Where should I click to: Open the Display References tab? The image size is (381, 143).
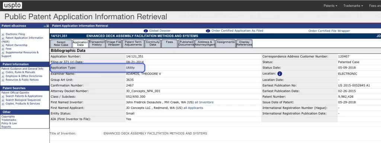[x=244, y=43]
